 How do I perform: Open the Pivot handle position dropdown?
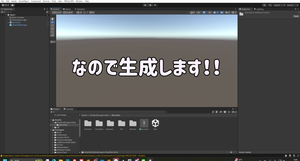click(x=57, y=12)
